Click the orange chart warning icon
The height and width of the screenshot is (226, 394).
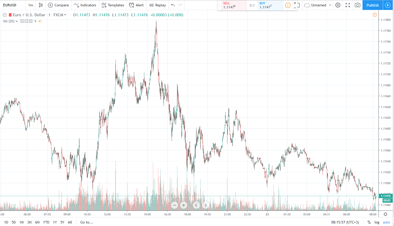coord(375,15)
